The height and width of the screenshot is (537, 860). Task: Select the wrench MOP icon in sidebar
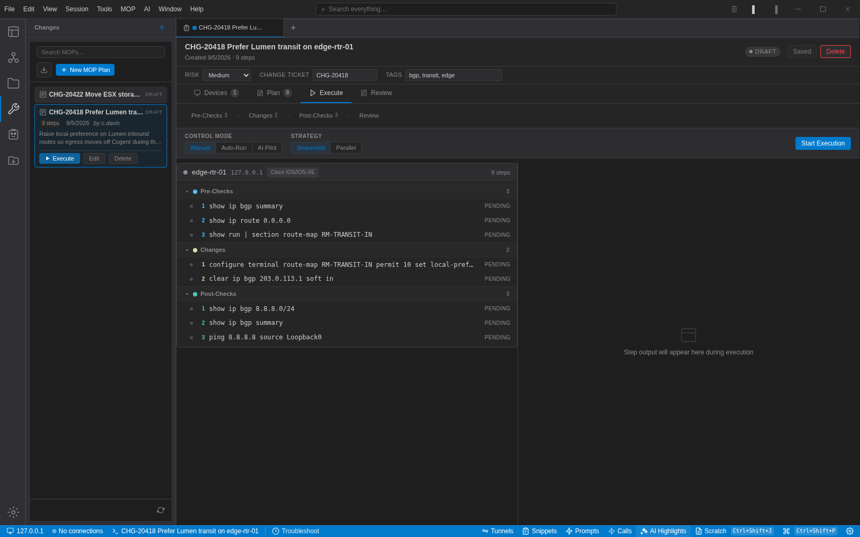click(13, 109)
